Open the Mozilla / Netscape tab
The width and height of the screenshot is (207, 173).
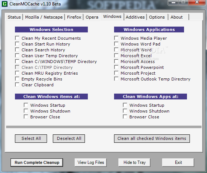pos(44,17)
